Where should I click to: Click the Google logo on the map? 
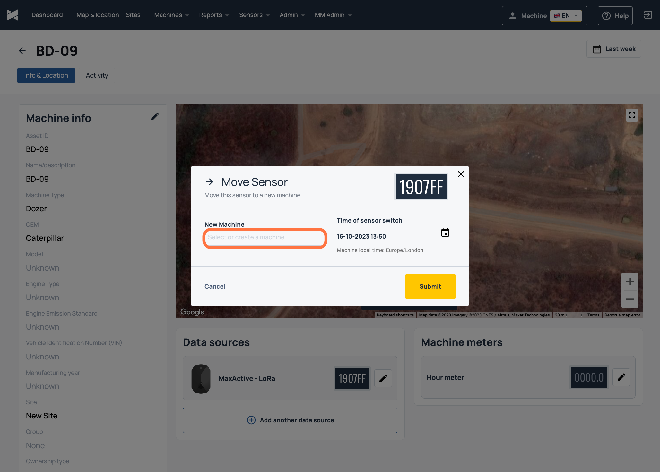pos(192,312)
